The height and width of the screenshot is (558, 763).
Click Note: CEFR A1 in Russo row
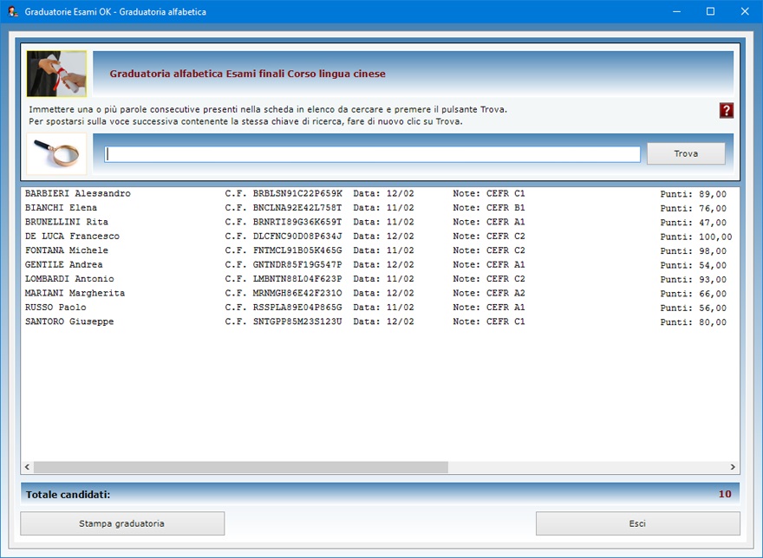pyautogui.click(x=489, y=308)
